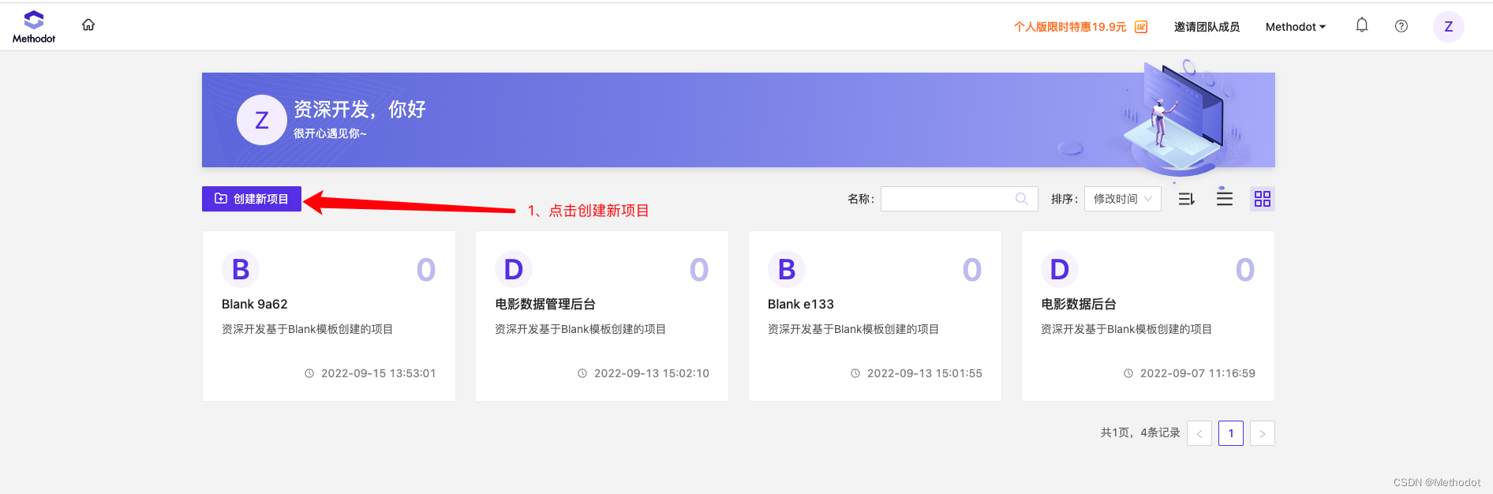Open user avatar Z in top bar
Screen dimensions: 1493x494
[1449, 27]
